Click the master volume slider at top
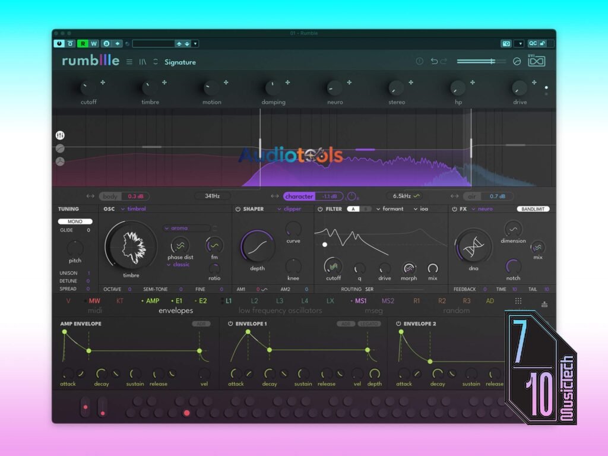 pyautogui.click(x=481, y=61)
